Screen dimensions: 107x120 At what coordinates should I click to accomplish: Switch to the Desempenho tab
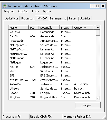[58, 18]
